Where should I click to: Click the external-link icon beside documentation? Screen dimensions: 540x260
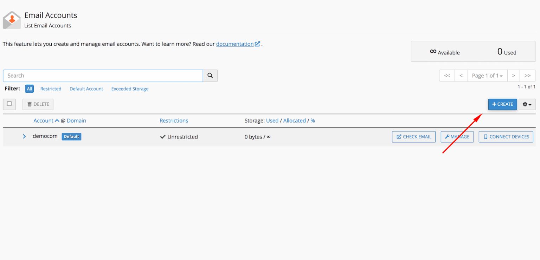click(257, 44)
